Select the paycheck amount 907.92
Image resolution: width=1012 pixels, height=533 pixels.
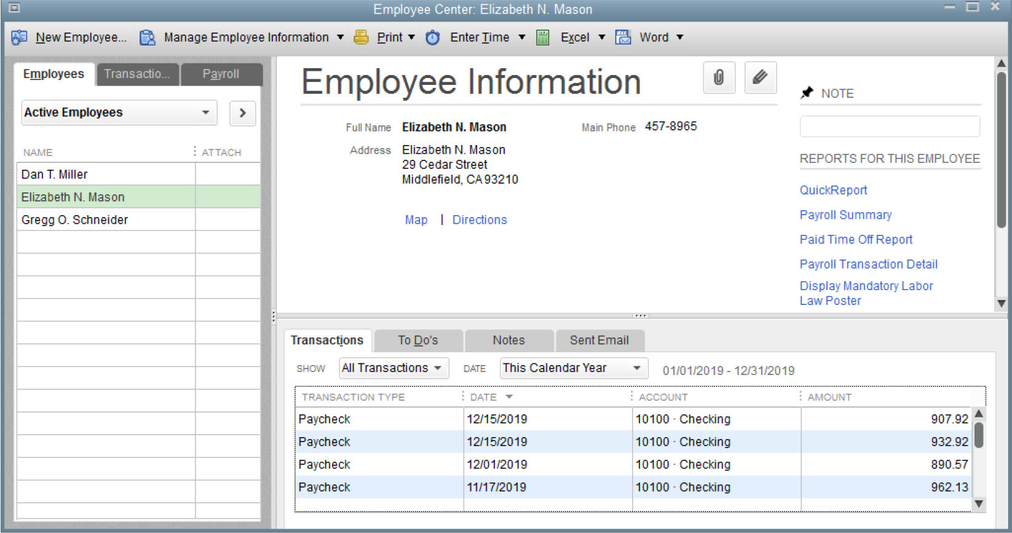tap(949, 419)
